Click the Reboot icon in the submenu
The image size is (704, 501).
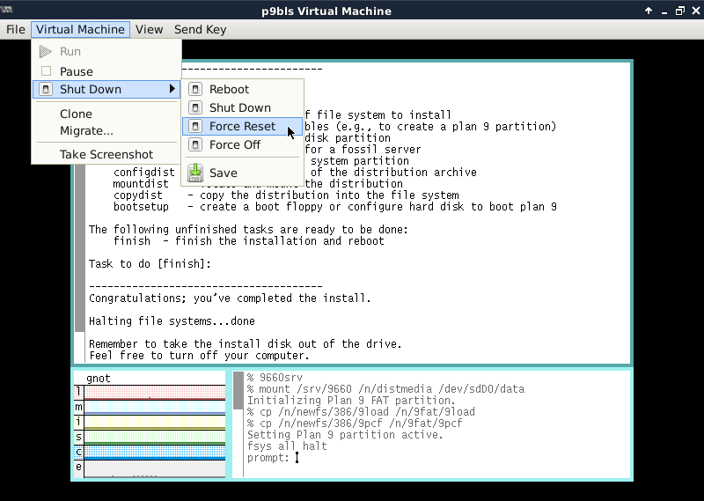coord(195,89)
